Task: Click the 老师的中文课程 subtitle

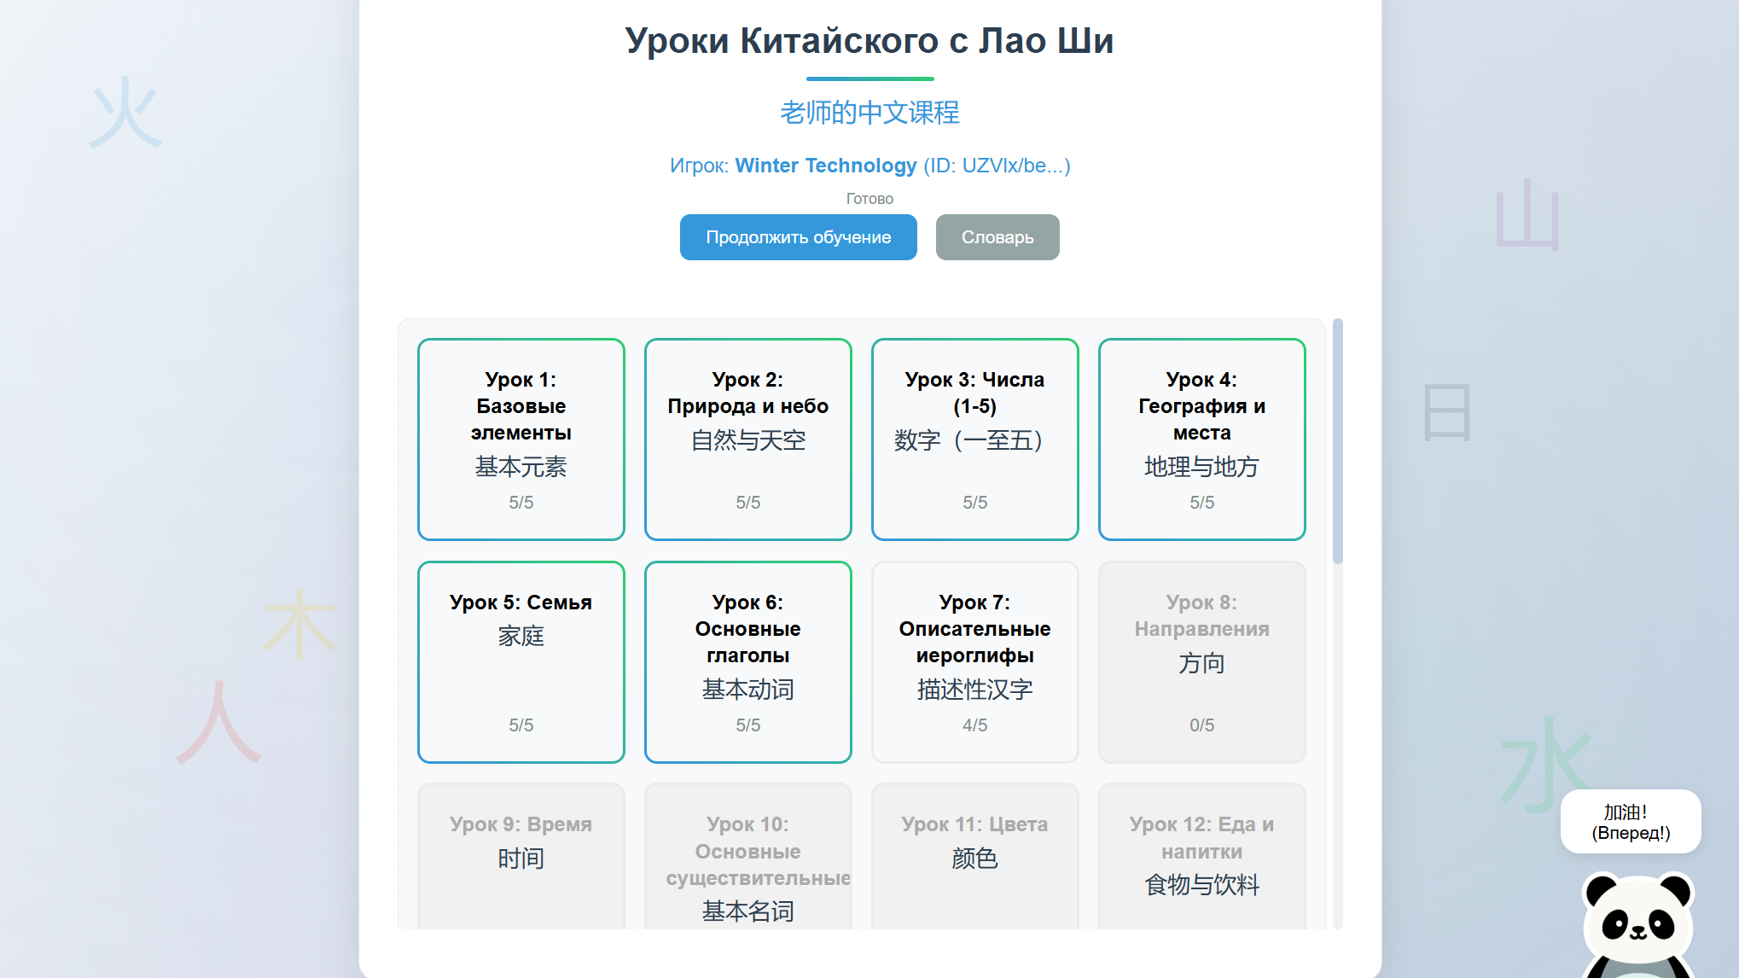Action: 869,112
